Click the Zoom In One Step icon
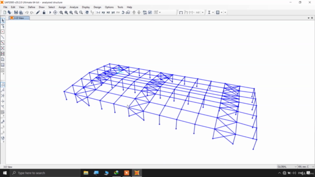Image resolution: width=315 pixels, height=177 pixels. tap(76, 12)
